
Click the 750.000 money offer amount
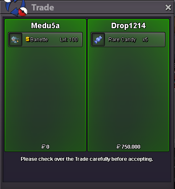point(131,147)
